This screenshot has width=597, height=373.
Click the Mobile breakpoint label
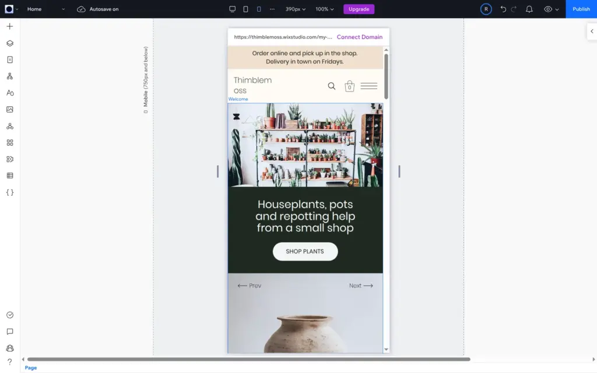point(145,79)
